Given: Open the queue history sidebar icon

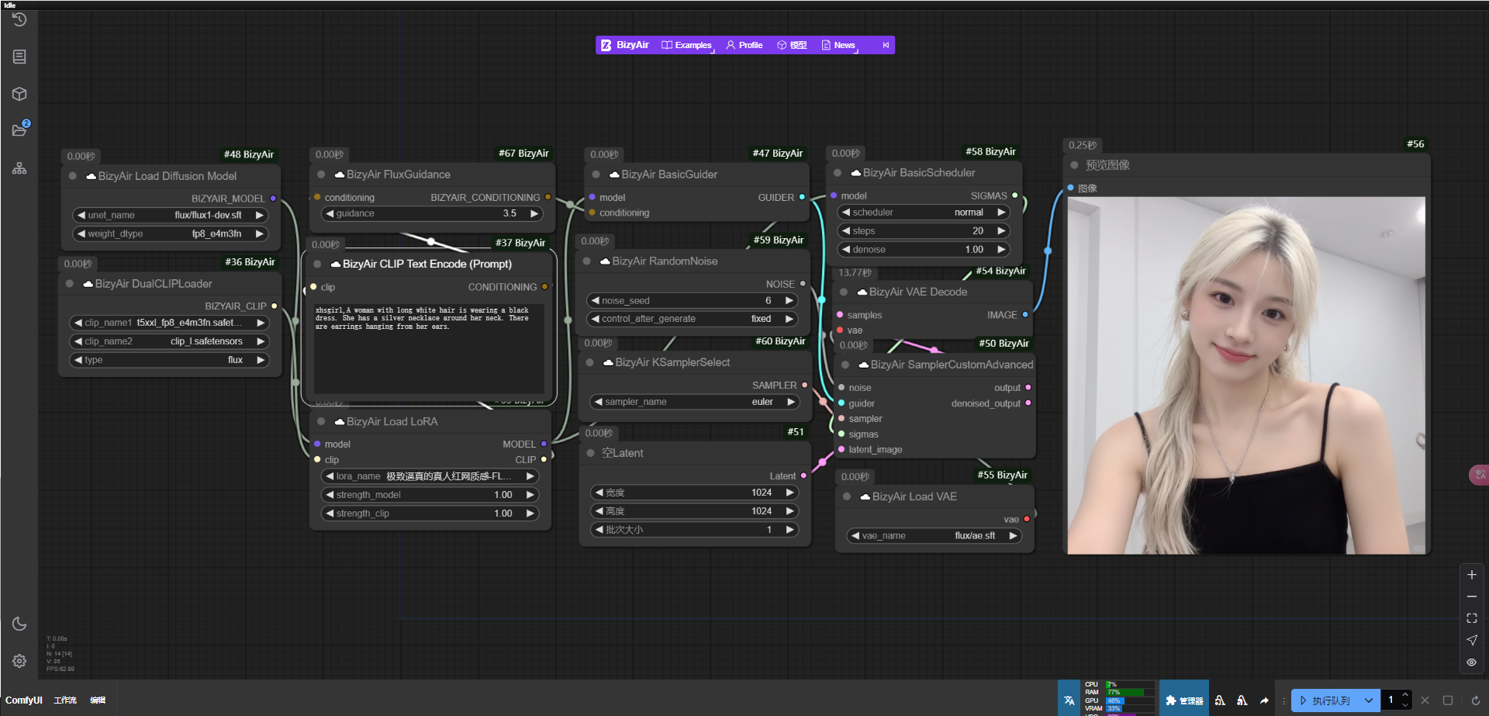Looking at the screenshot, I should tap(19, 19).
